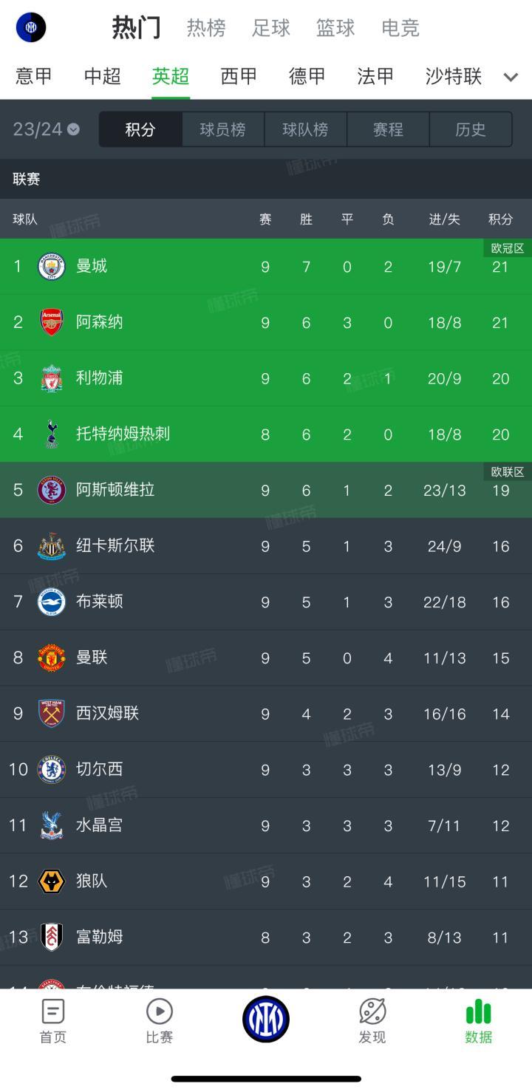Expand the league list chevron

tap(510, 77)
